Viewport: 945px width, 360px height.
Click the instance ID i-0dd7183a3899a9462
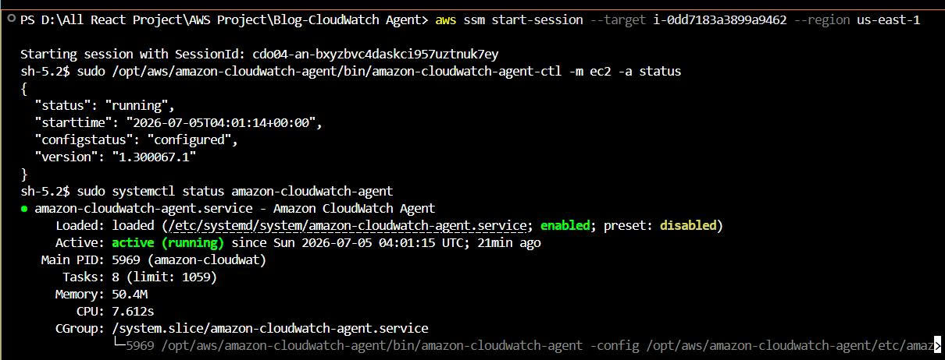tap(719, 19)
